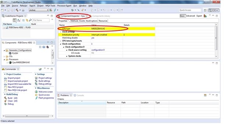Click the FLASH configuration gear icon
Screen dimensions: 228x136
click(10, 53)
